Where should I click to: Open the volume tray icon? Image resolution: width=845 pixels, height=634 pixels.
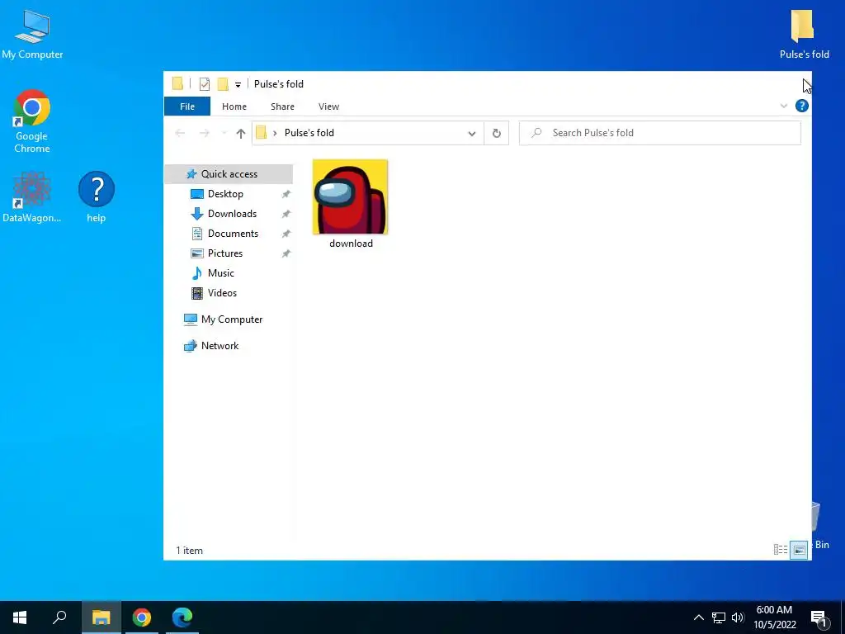tap(738, 617)
